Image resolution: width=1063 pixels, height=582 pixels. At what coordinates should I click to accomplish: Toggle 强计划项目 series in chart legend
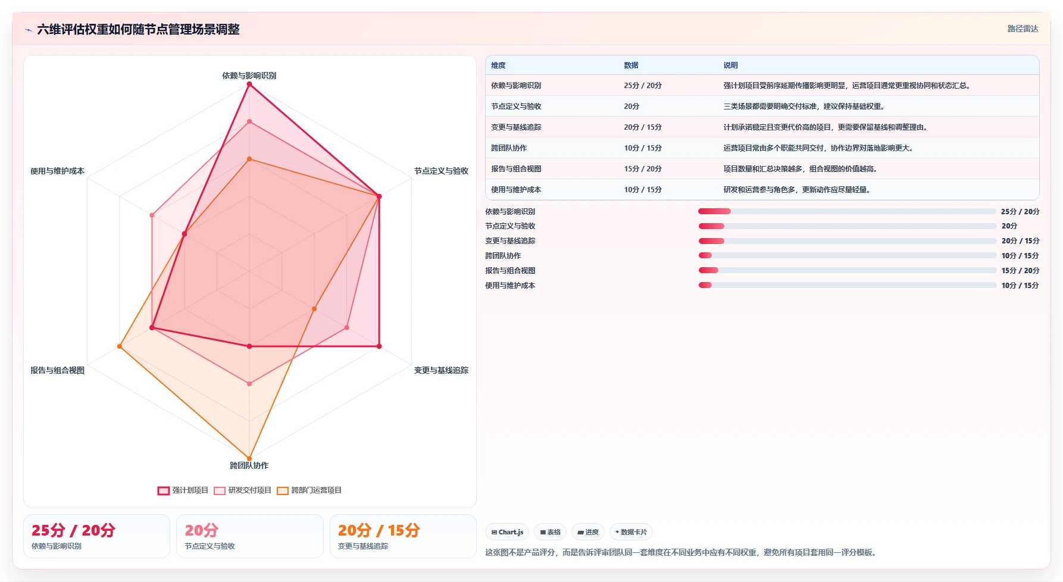coord(183,490)
